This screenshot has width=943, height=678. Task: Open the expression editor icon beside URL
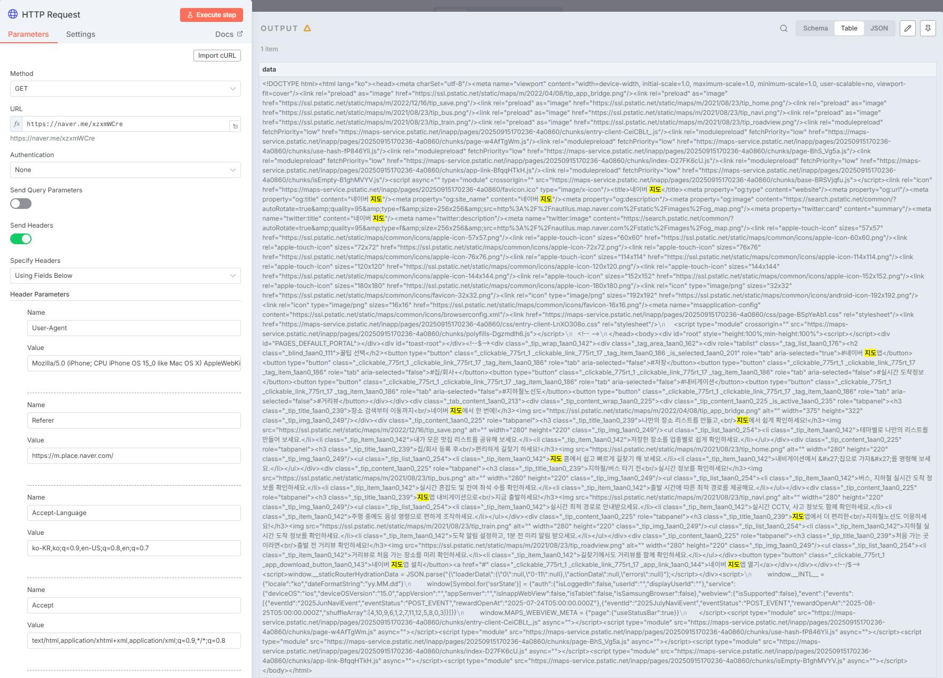click(235, 126)
